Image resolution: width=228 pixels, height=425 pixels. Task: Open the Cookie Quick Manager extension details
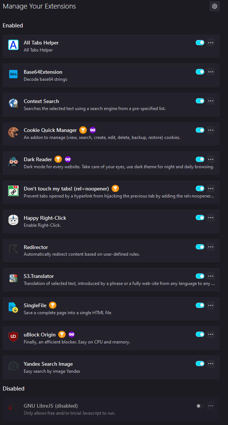pos(111,134)
